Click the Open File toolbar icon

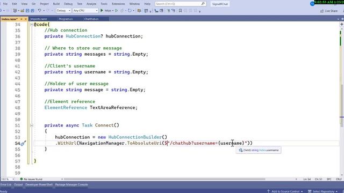(23, 11)
